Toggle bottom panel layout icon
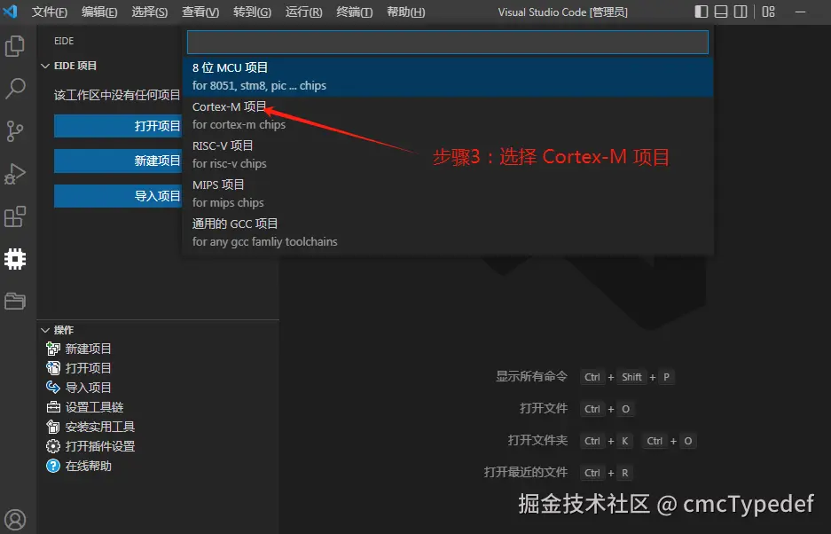 (x=721, y=12)
